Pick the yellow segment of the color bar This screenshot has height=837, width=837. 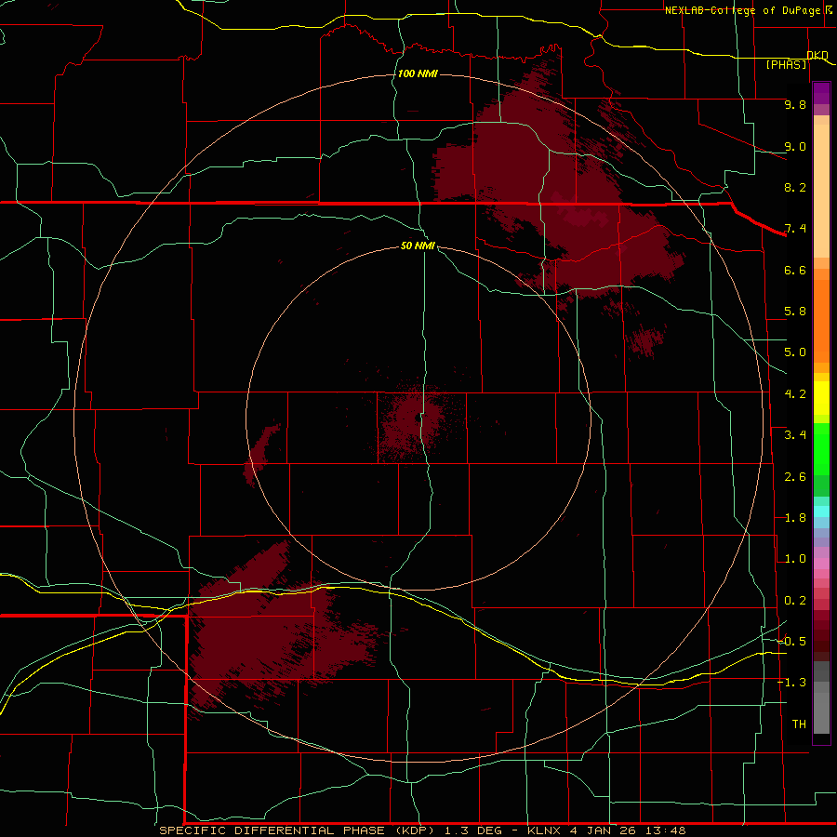tap(821, 398)
